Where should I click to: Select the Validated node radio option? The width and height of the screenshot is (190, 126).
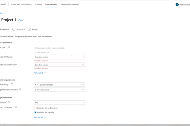[35, 52]
